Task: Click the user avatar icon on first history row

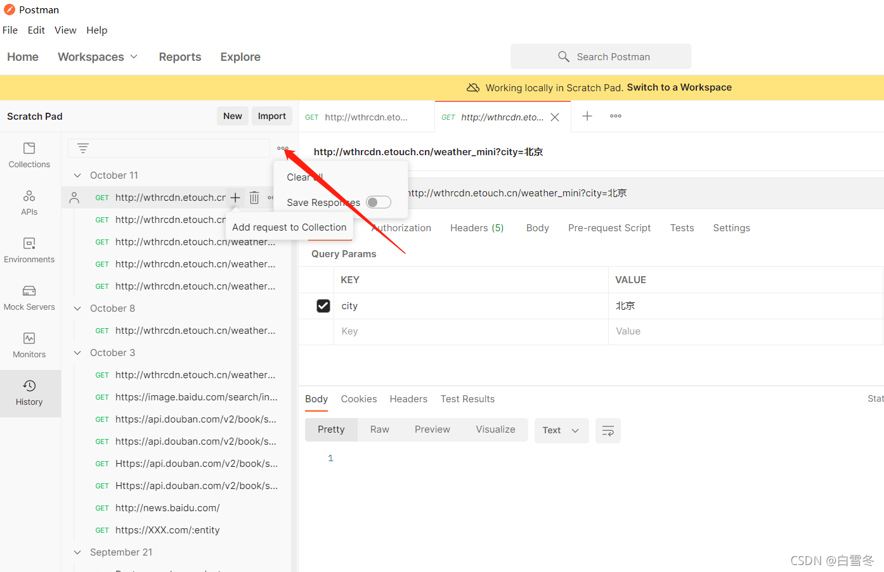Action: coord(74,198)
